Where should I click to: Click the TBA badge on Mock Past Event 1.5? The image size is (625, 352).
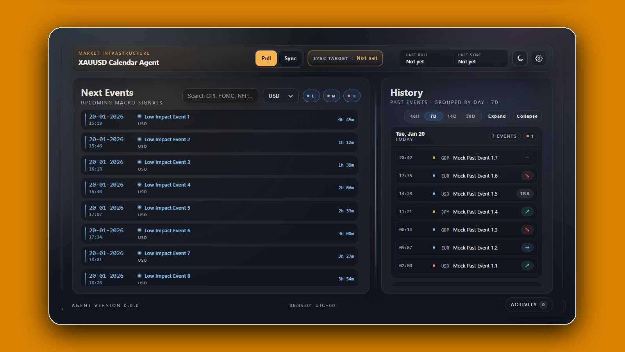point(525,194)
